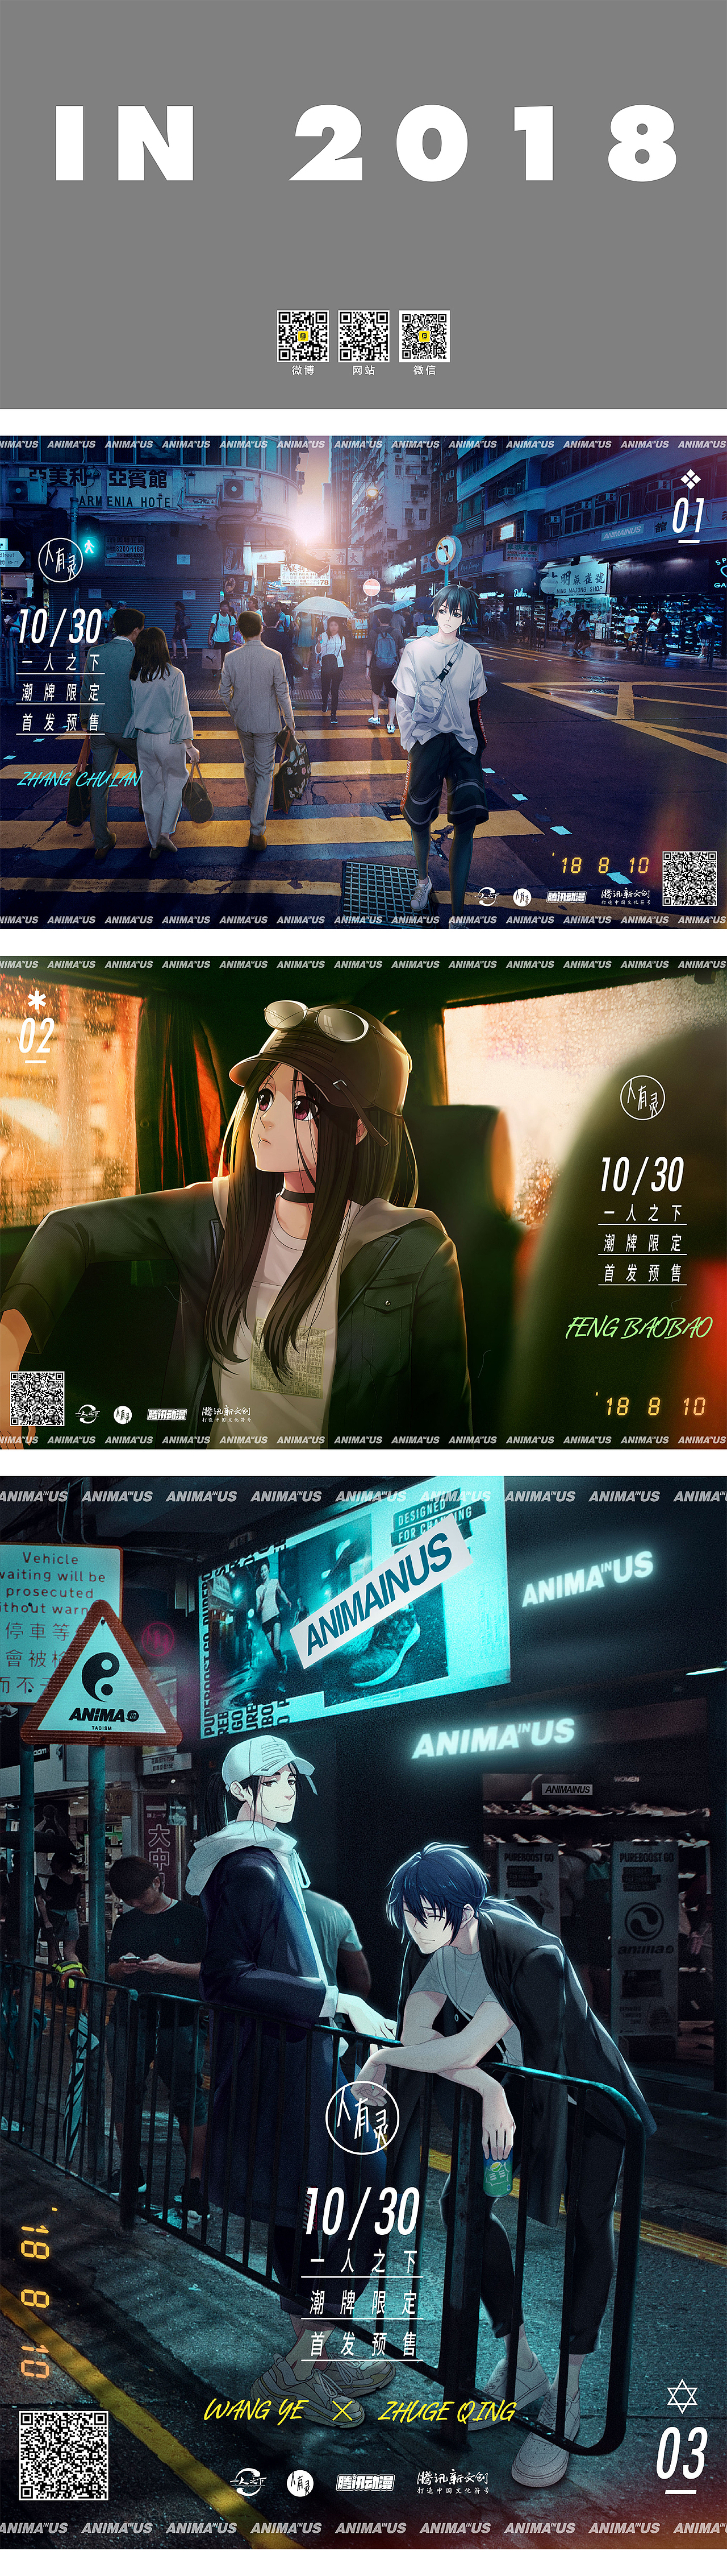Click the QR code in poster 01

[x=689, y=879]
